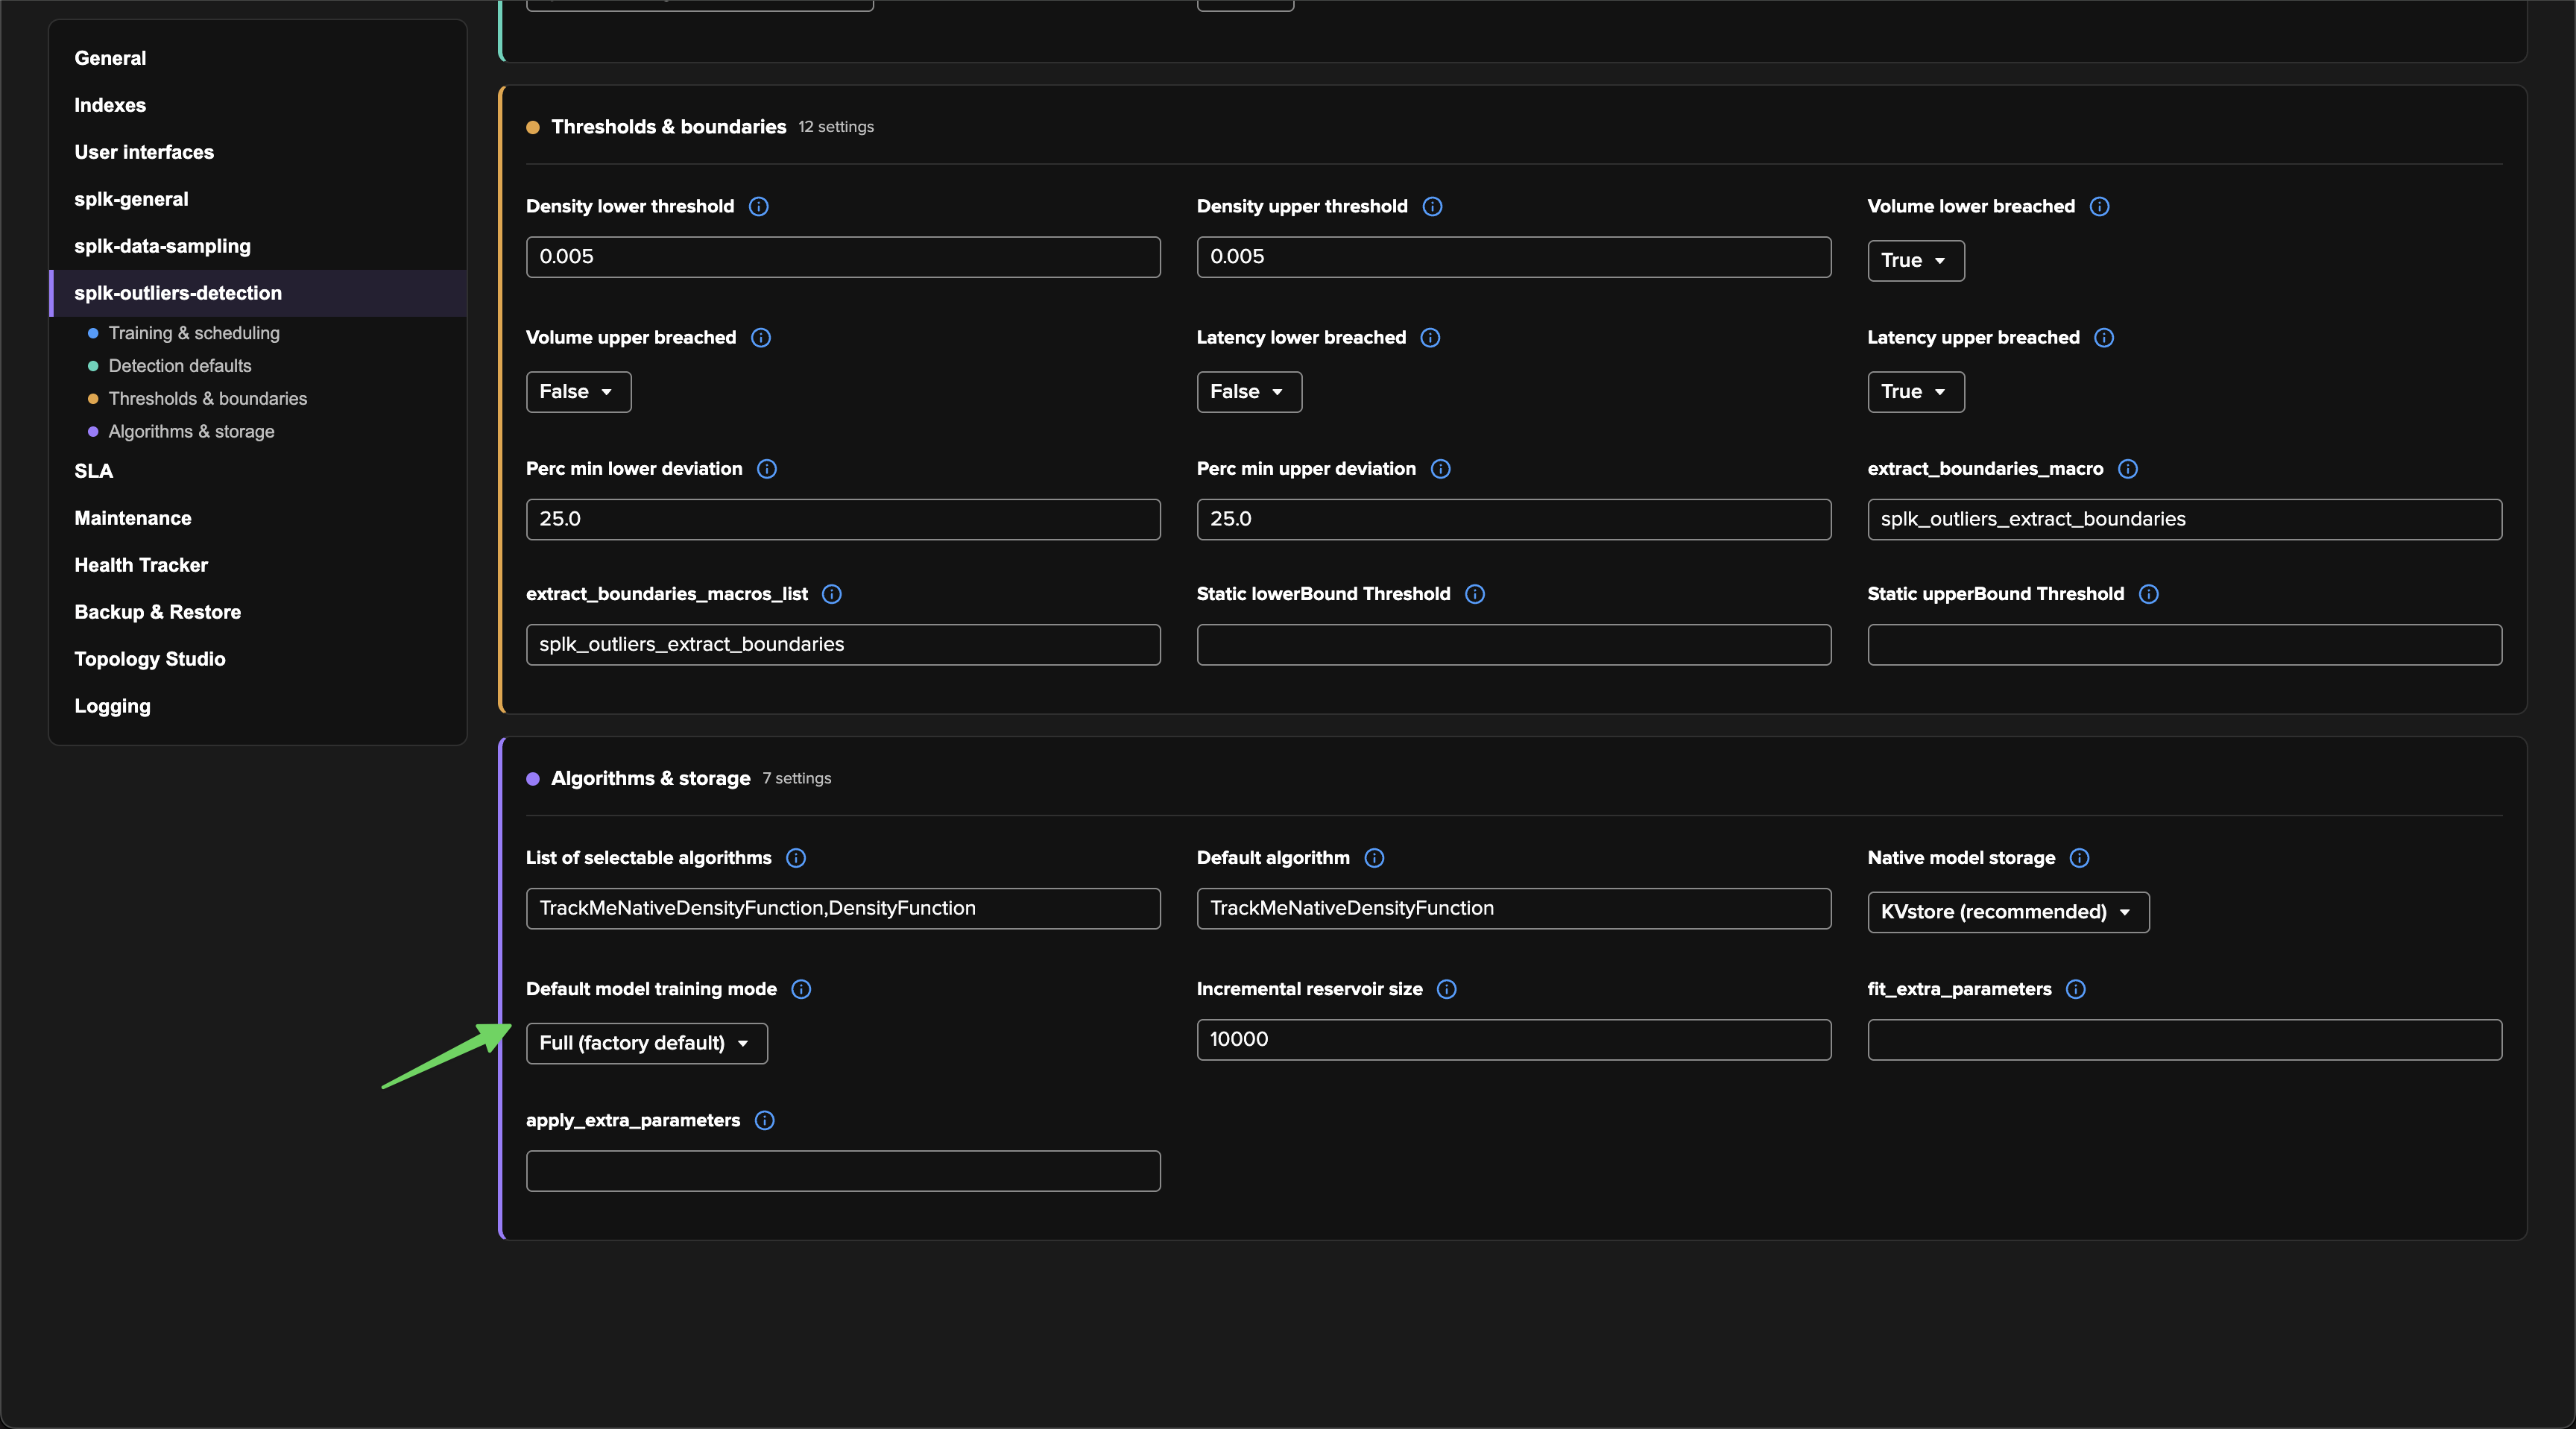This screenshot has height=1429, width=2576.
Task: Jump to Thresholds & boundaries subsection
Action: (208, 399)
